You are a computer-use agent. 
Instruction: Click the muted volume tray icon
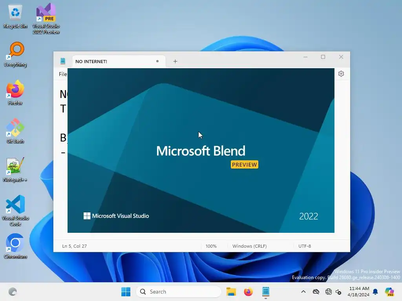tap(338, 292)
